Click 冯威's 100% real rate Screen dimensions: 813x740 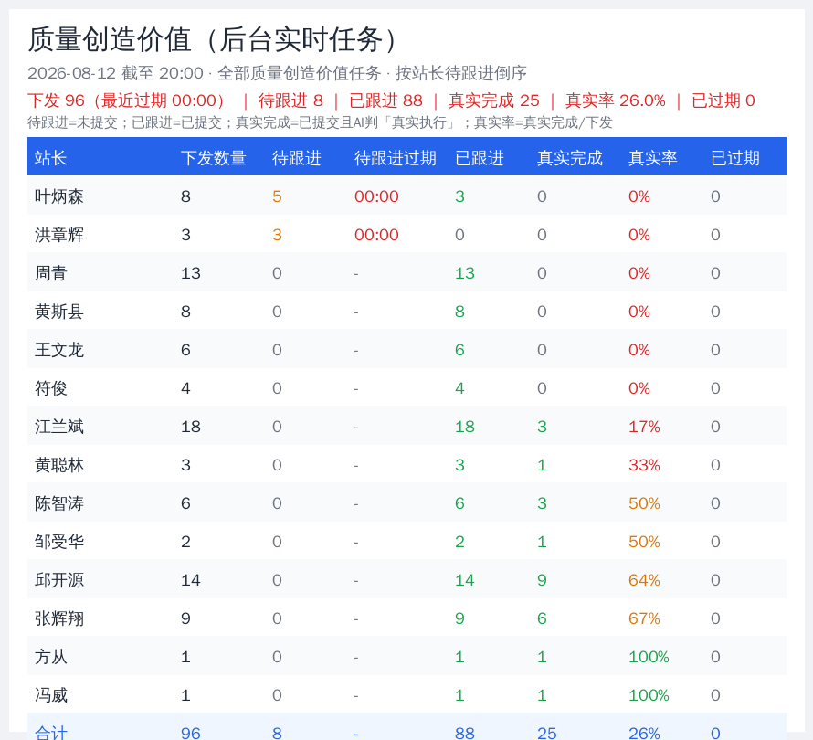tap(649, 695)
